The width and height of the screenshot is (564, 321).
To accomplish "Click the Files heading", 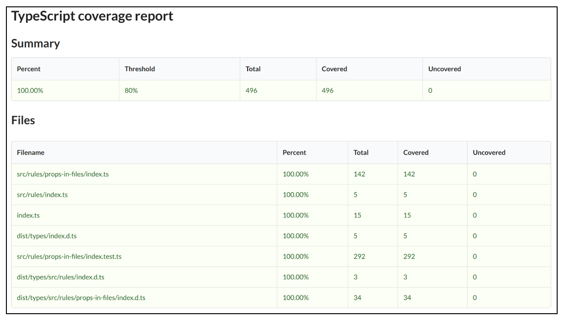I will coord(23,120).
